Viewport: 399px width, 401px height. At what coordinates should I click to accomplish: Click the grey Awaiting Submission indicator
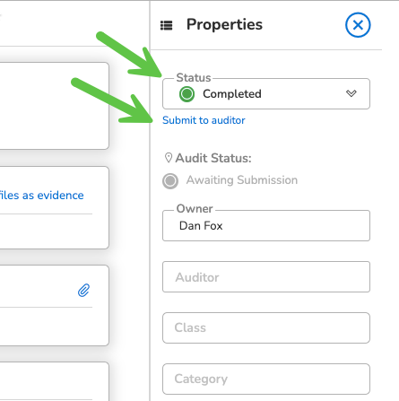coord(170,181)
